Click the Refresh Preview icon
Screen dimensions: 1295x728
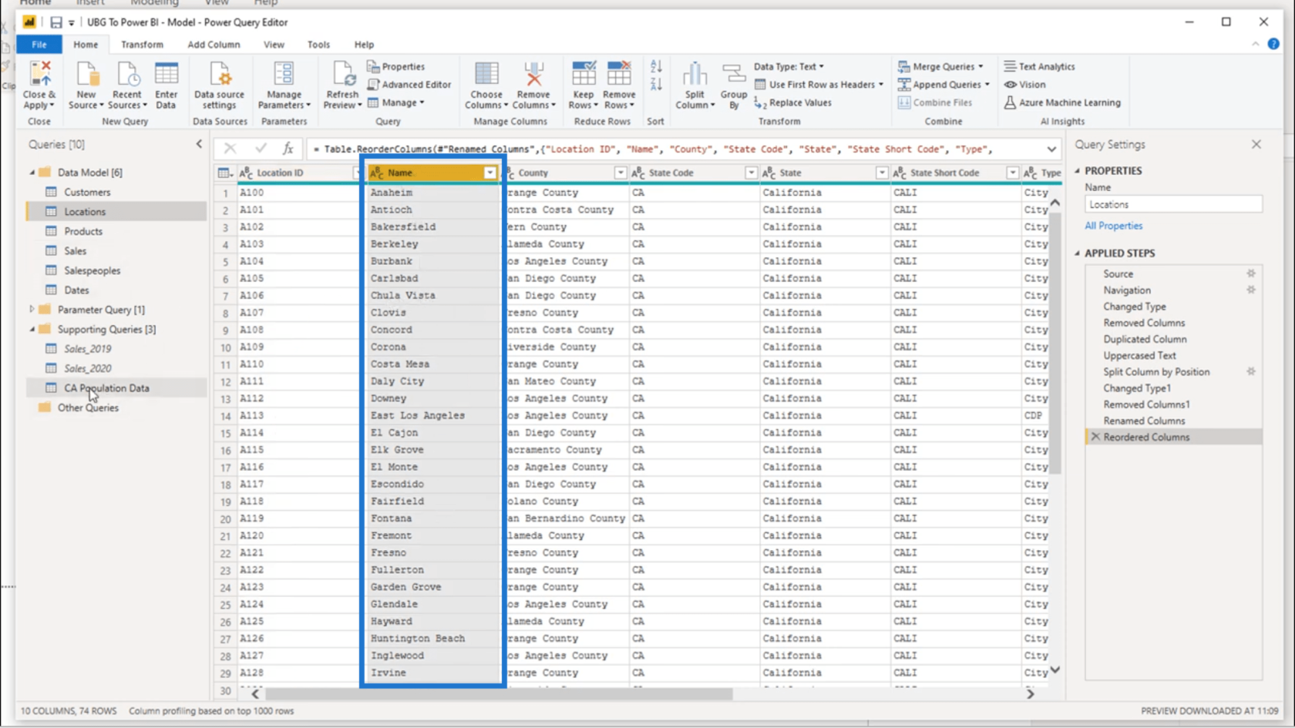pyautogui.click(x=343, y=73)
